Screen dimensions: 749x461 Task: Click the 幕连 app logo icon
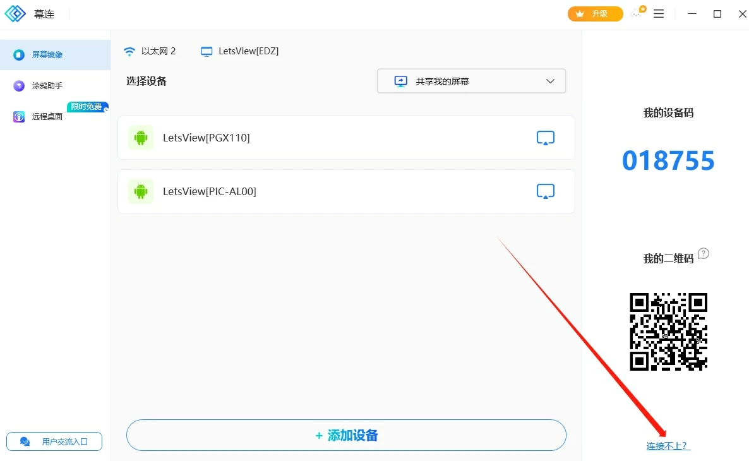pos(15,14)
